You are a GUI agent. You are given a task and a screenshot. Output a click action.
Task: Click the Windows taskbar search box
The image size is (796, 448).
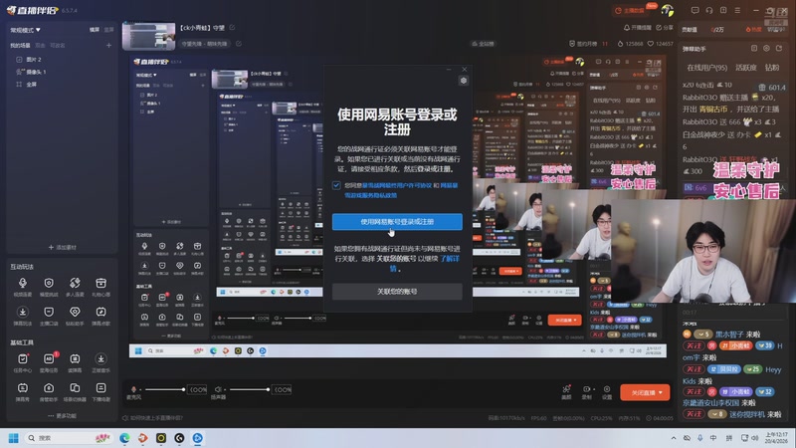click(x=69, y=438)
